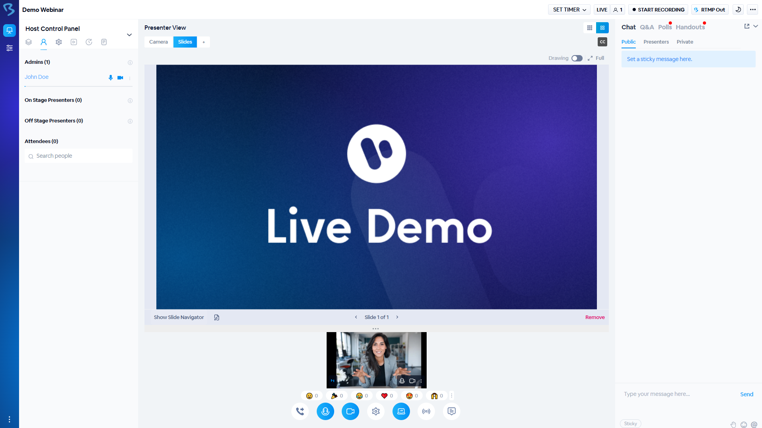Viewport: 762px width, 428px height.
Task: Go to the next slide arrow
Action: click(x=397, y=317)
